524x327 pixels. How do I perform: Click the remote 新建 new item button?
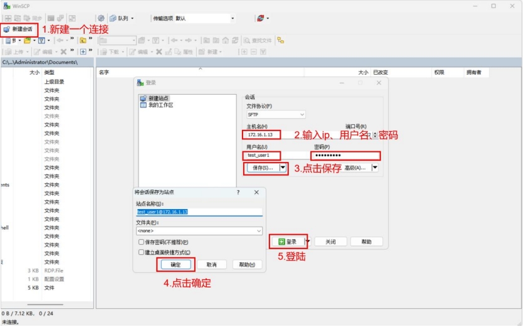pyautogui.click(x=208, y=51)
